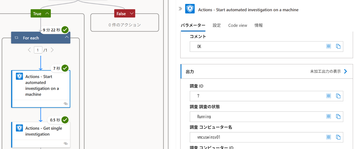The image size is (355, 149).
Task: Select the Start automated investigation action card
Action: click(x=41, y=89)
